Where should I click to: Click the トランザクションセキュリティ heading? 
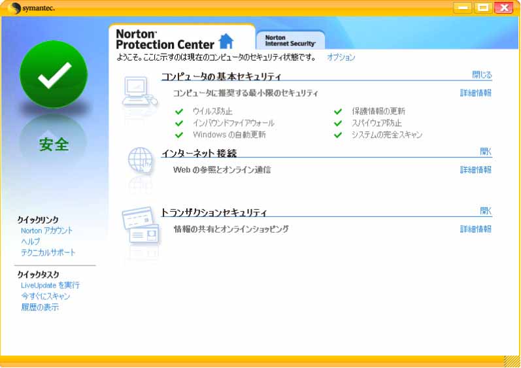(214, 212)
